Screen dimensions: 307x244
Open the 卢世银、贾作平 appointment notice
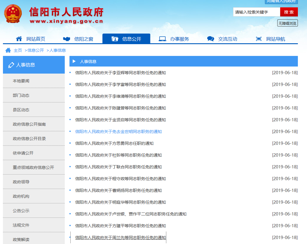coord(131,214)
